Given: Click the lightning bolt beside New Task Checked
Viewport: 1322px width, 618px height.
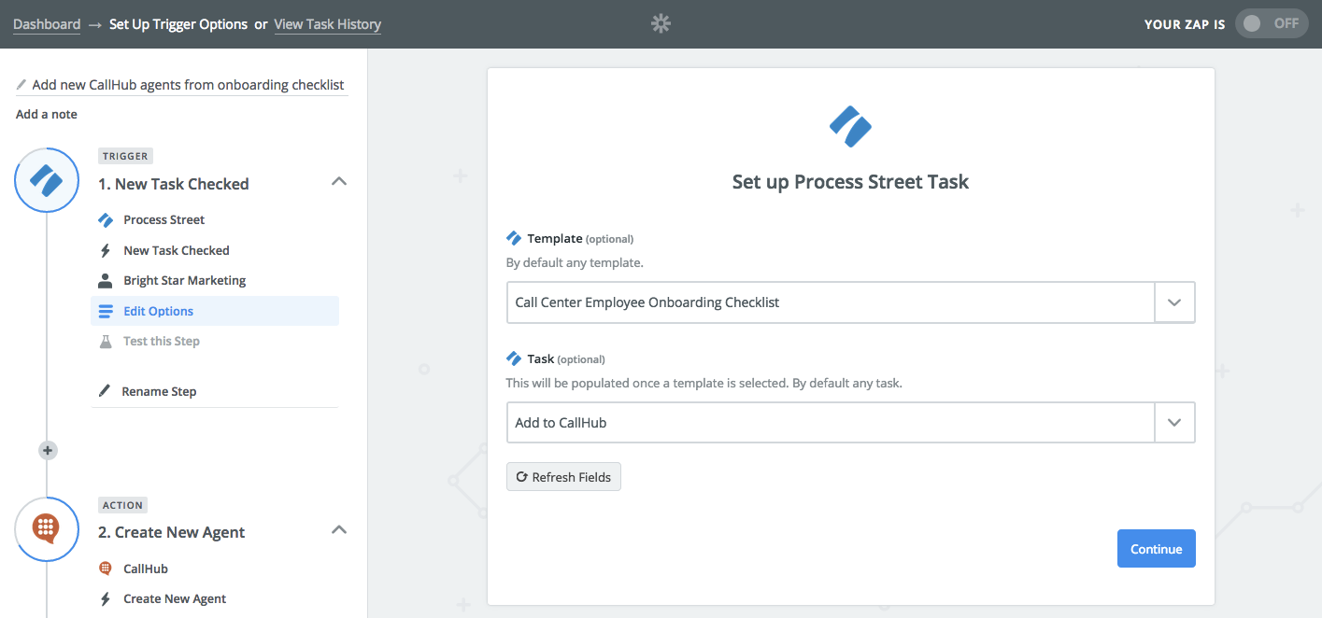Looking at the screenshot, I should click(106, 250).
